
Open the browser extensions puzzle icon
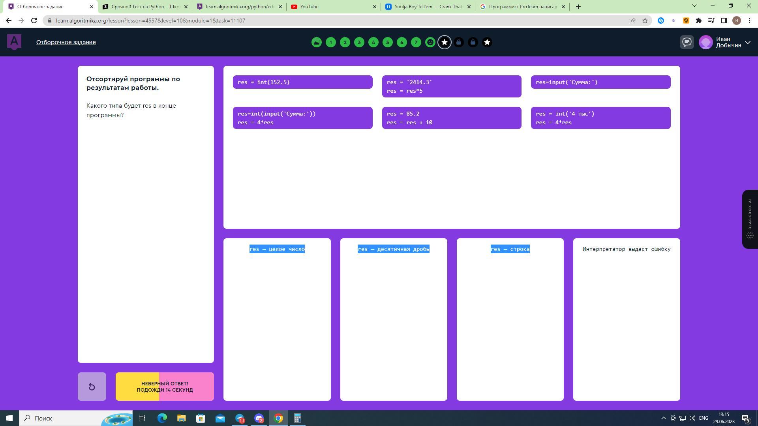(x=698, y=21)
